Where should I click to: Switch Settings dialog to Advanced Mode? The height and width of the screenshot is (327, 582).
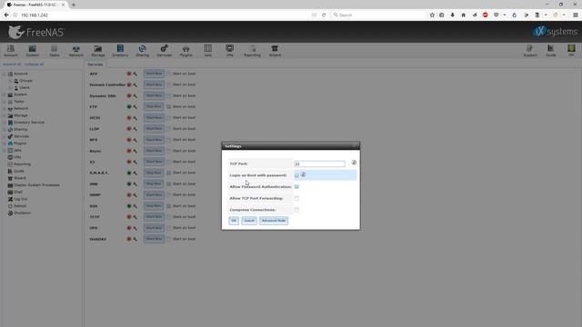pyautogui.click(x=274, y=221)
